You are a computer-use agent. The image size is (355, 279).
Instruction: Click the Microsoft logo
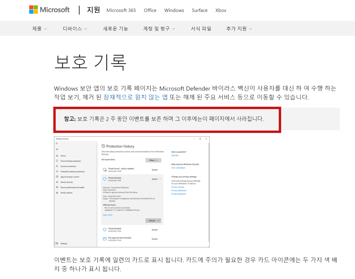[49, 10]
